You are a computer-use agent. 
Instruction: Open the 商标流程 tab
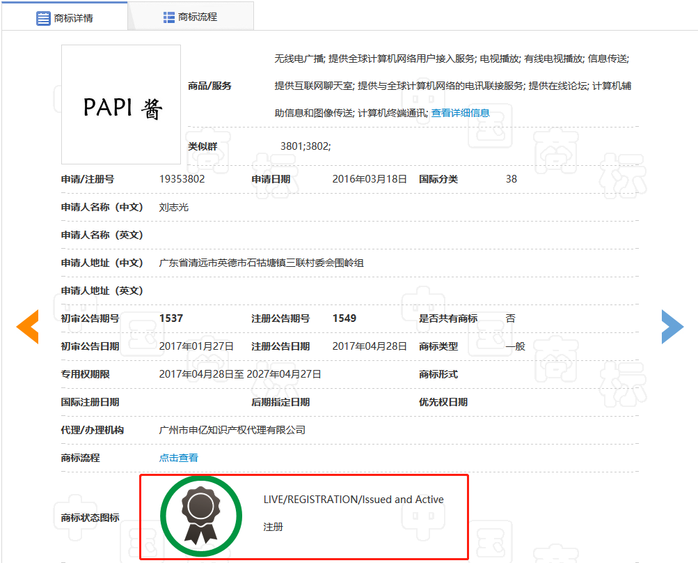pyautogui.click(x=191, y=17)
